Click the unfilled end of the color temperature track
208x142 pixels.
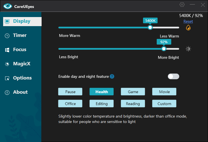pos(166,28)
